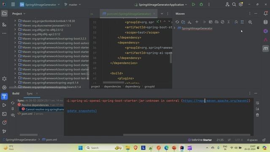Expand Maven lombok 1.18.30 library node
The image size is (270, 152).
point(15,21)
